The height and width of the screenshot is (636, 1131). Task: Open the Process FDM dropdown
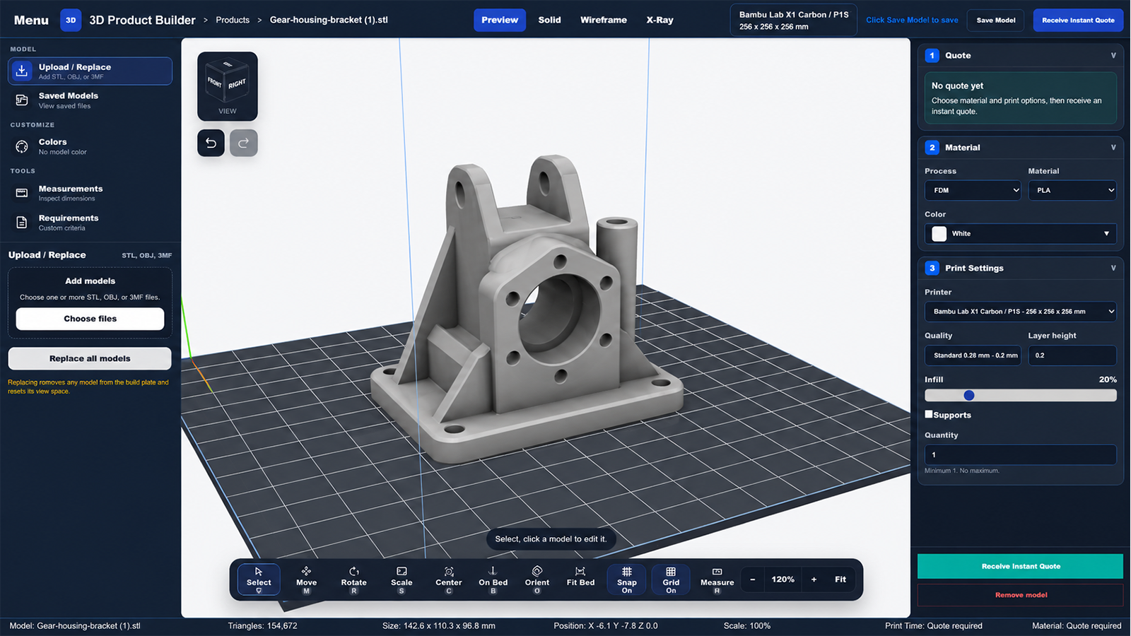[x=973, y=190]
